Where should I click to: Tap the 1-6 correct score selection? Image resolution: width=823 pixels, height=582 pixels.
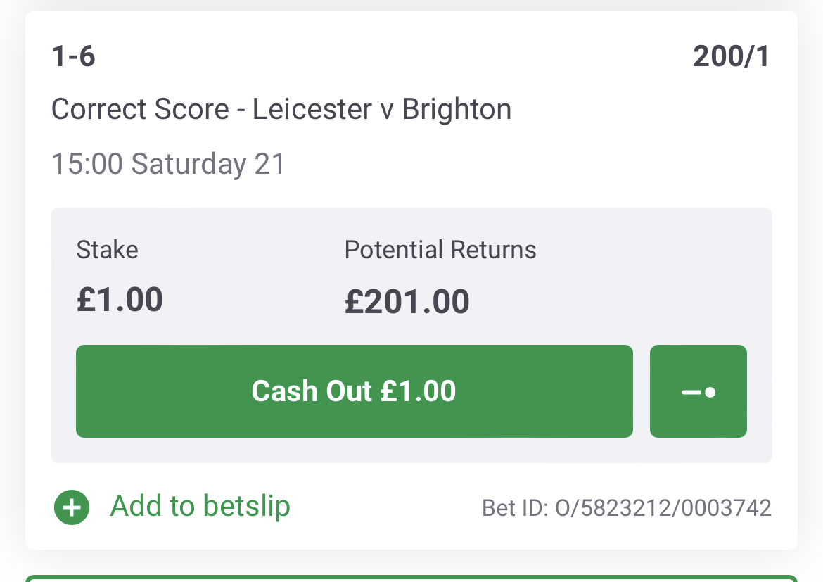73,56
